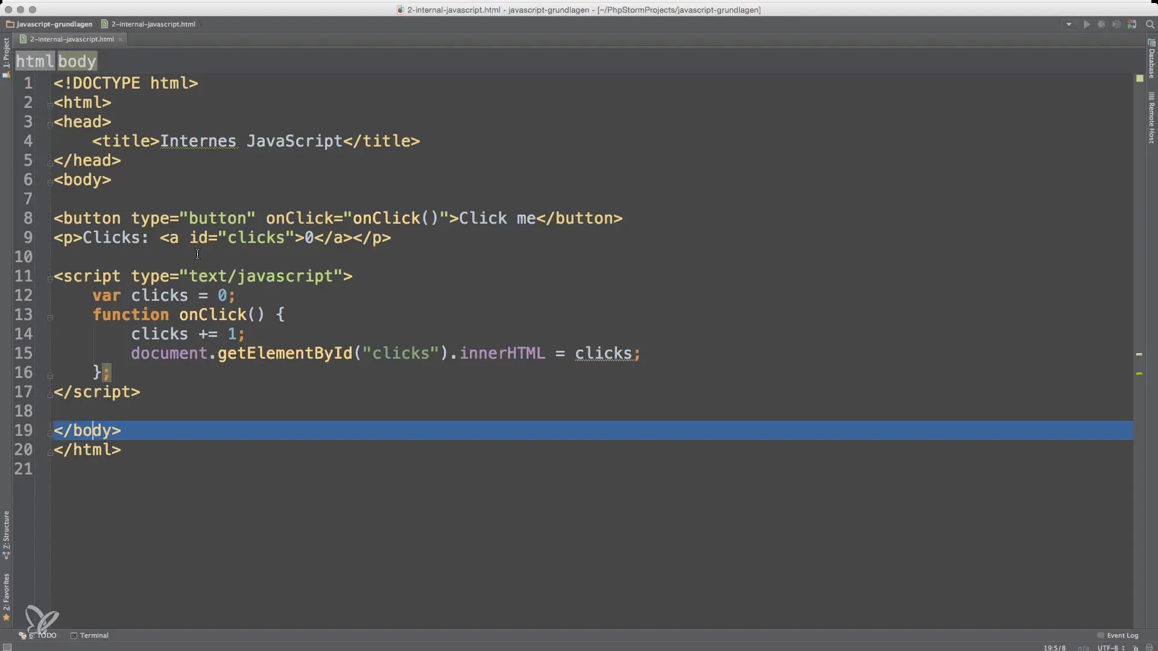The width and height of the screenshot is (1158, 651).
Task: Click the Run with Coverage icon
Action: pos(1116,25)
